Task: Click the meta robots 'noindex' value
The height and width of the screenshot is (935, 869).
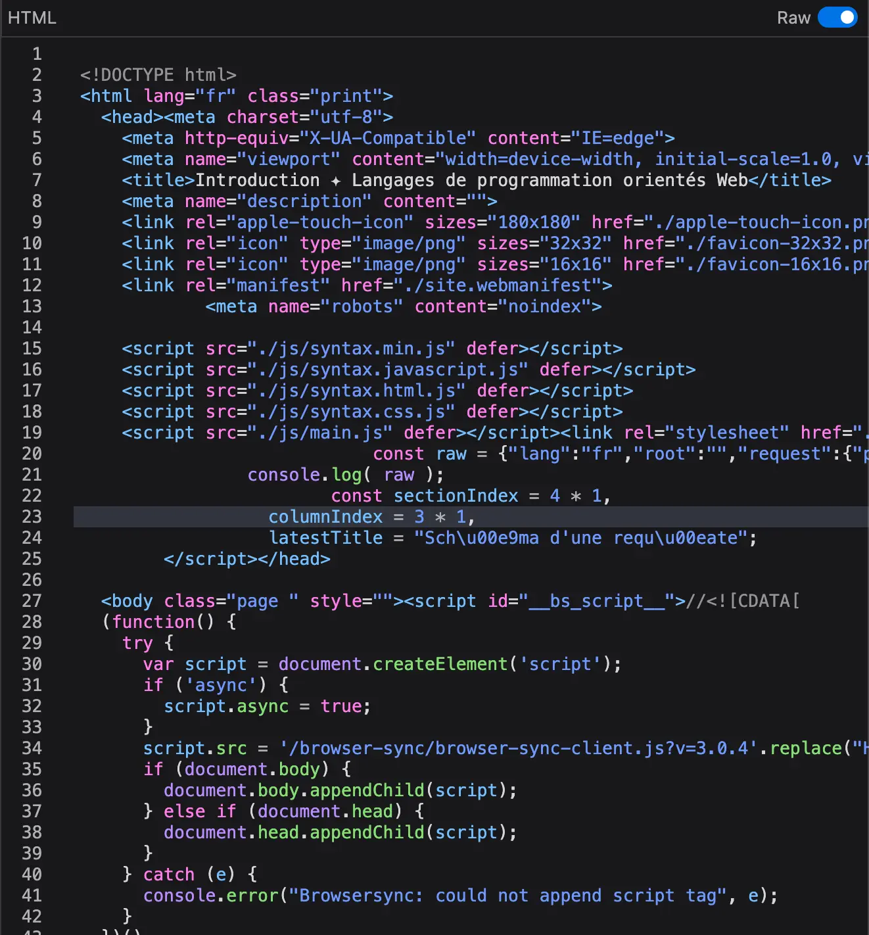Action: click(x=544, y=306)
